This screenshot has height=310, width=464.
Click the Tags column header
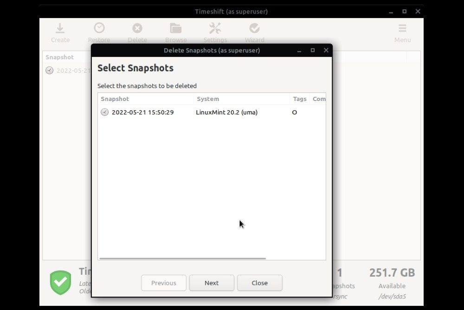(300, 99)
